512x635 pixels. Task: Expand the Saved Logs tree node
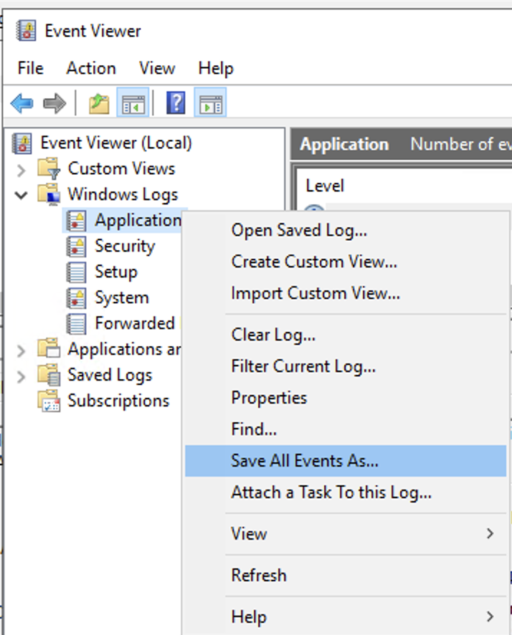(22, 376)
